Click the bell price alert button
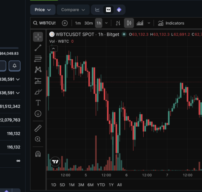The image size is (202, 192). pyautogui.click(x=15, y=66)
